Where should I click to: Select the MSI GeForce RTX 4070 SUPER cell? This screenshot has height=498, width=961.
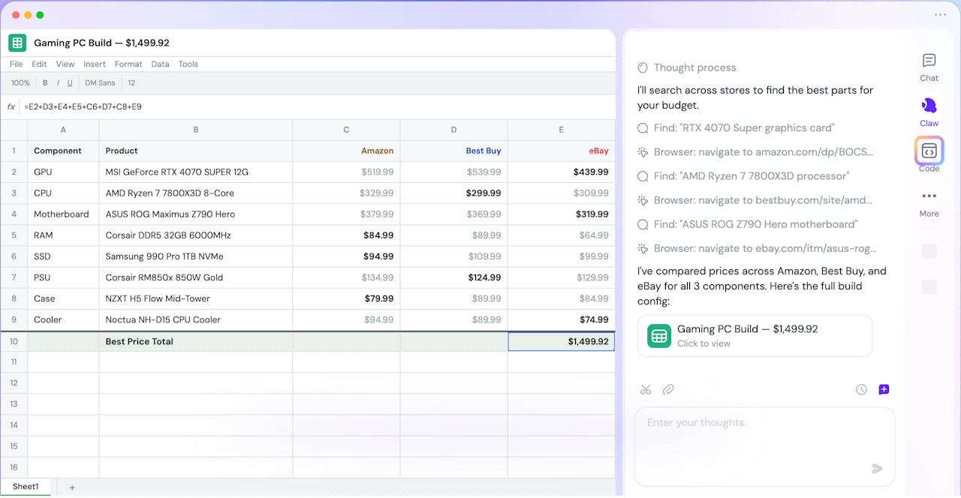[x=196, y=172]
